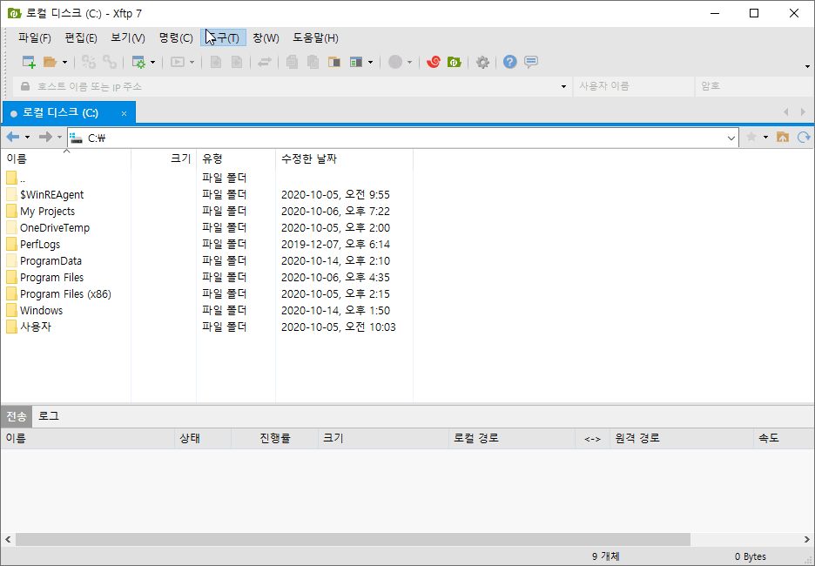Sort by 유형 column header
815x566 pixels.
tap(236, 159)
